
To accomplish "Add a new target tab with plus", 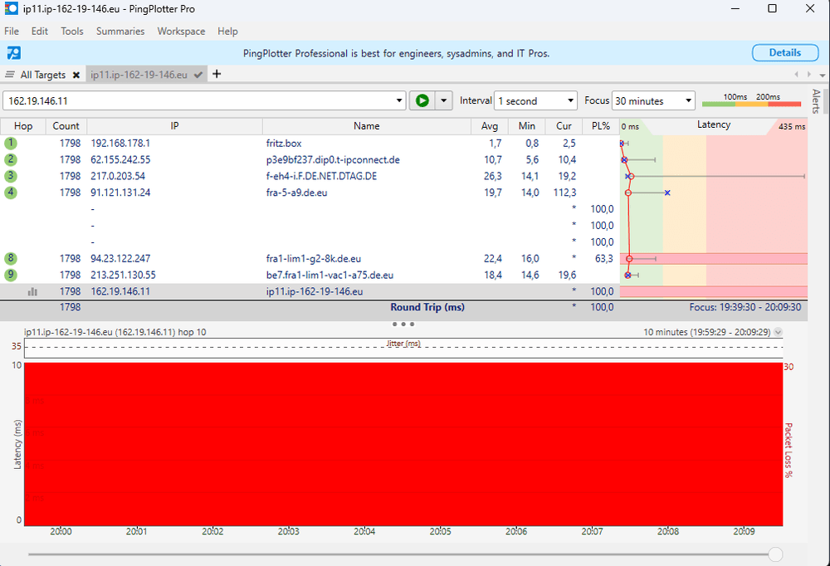I will 217,74.
